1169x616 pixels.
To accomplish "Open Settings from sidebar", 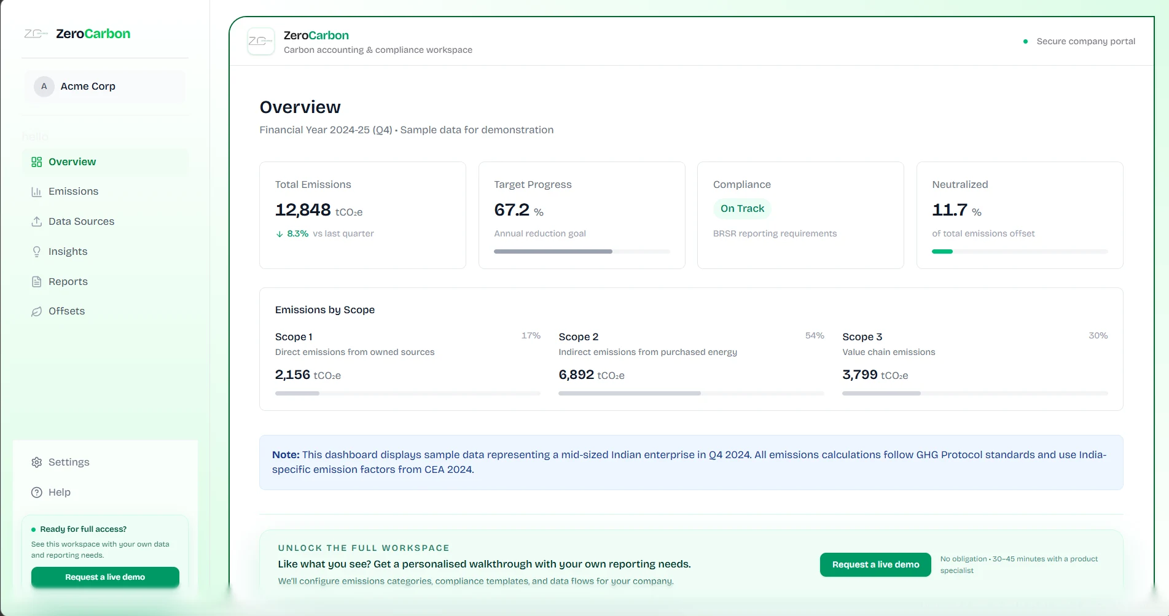I will point(105,462).
